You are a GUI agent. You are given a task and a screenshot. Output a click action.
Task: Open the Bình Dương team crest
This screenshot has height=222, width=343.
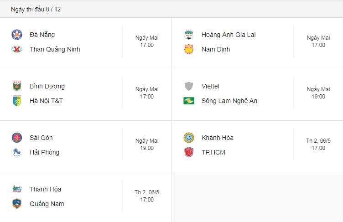click(x=17, y=86)
